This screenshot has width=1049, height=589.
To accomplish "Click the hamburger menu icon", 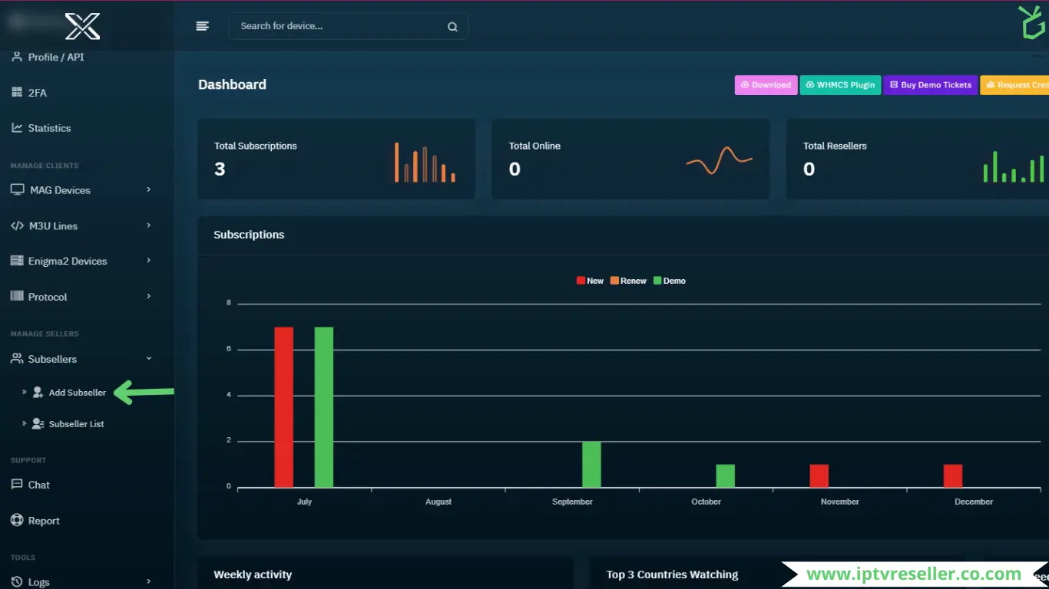I will pyautogui.click(x=202, y=26).
